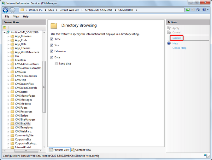Click the CorporateSite folder icon
The image size is (212, 160).
12,140
